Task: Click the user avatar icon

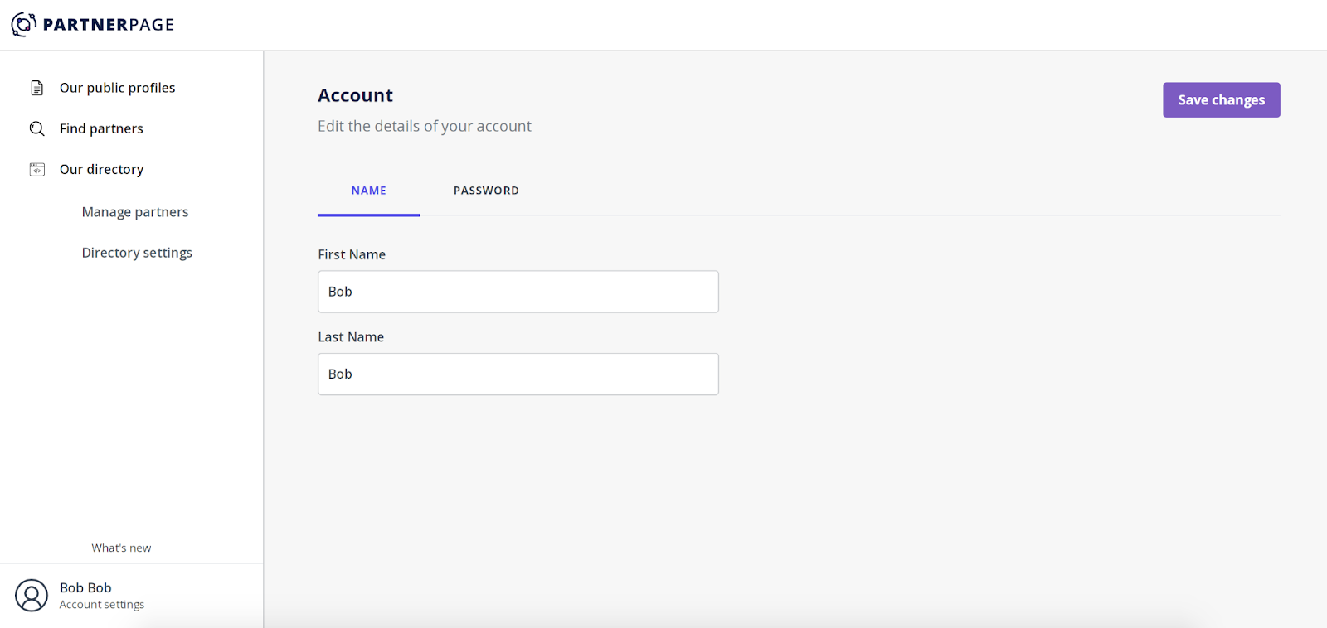Action: (x=32, y=596)
